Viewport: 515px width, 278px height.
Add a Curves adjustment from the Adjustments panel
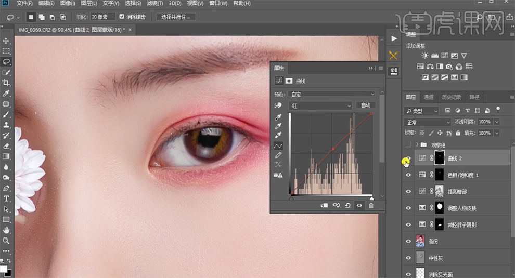(445, 56)
